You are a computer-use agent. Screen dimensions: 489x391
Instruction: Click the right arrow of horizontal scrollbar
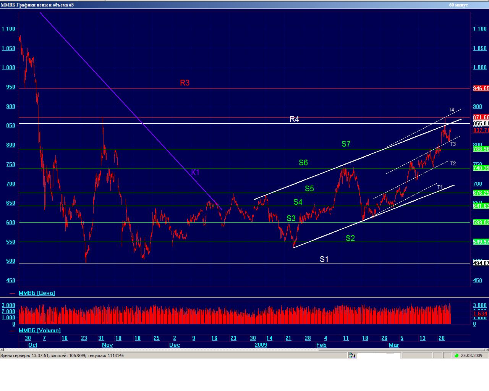pyautogui.click(x=486, y=350)
